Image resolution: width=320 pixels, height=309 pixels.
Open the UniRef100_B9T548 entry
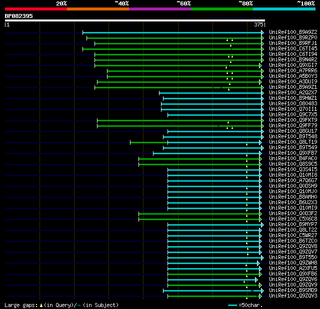pyautogui.click(x=293, y=137)
